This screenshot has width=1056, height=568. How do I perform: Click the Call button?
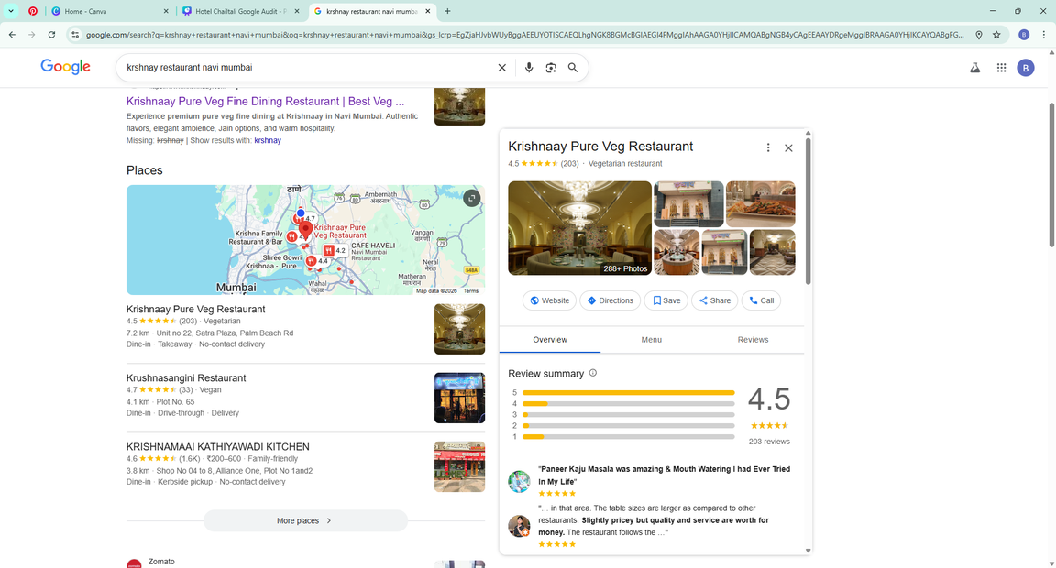(761, 300)
